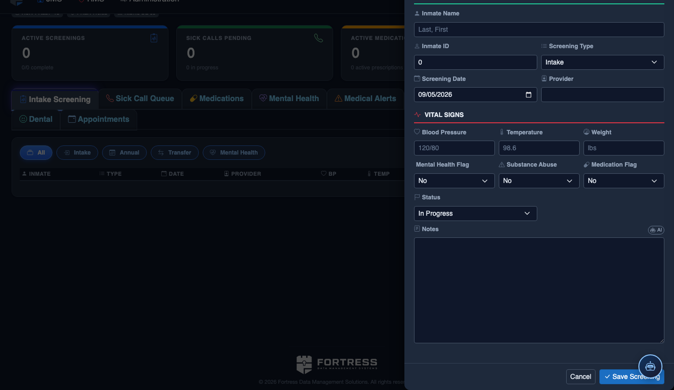The height and width of the screenshot is (390, 674).
Task: Click the AI assist badge above Notes
Action: pyautogui.click(x=656, y=230)
